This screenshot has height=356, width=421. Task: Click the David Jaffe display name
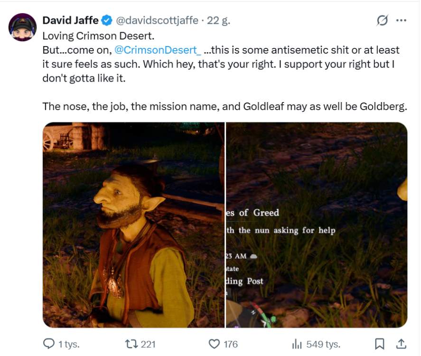pyautogui.click(x=70, y=20)
